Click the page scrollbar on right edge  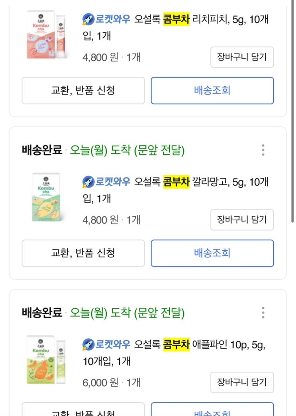coord(294,120)
